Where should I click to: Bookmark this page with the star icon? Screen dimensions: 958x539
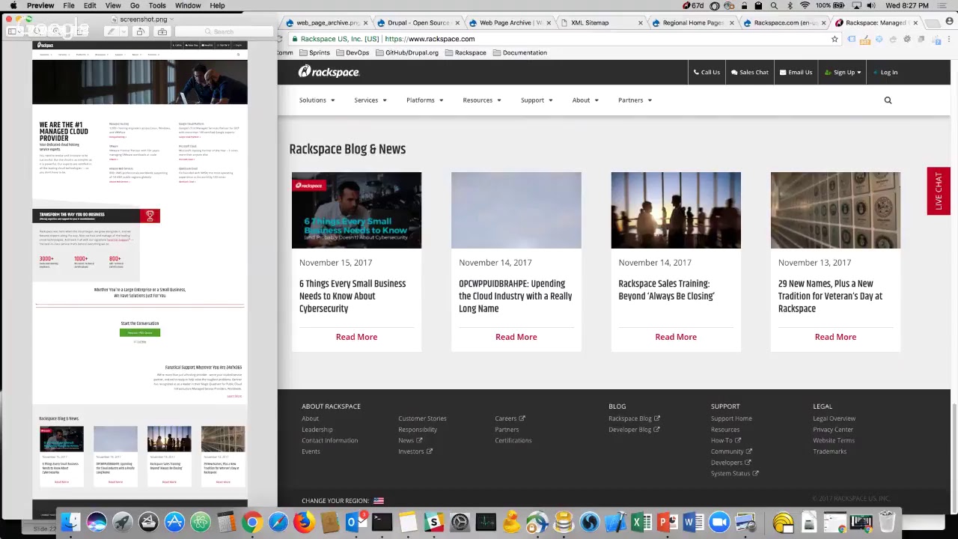835,39
